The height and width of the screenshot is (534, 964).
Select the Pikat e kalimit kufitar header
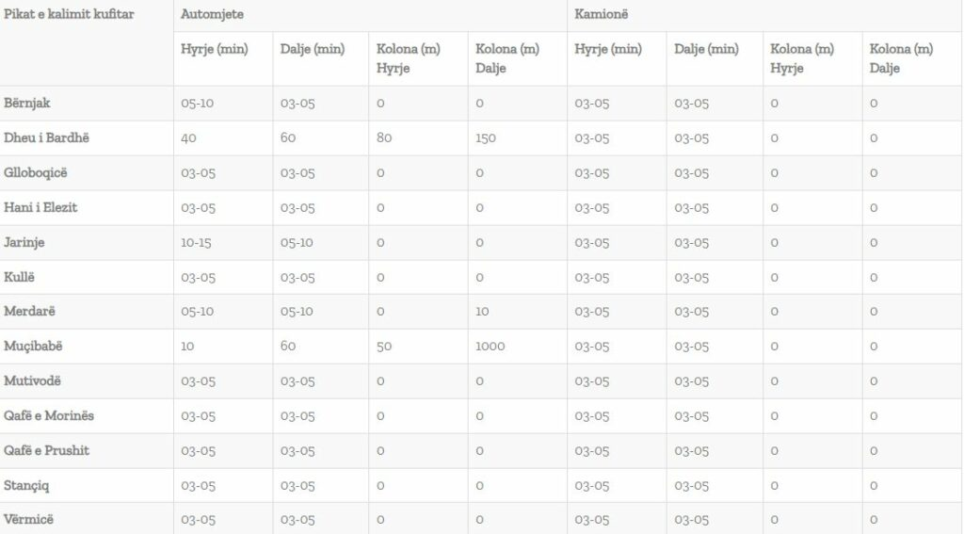pyautogui.click(x=69, y=14)
